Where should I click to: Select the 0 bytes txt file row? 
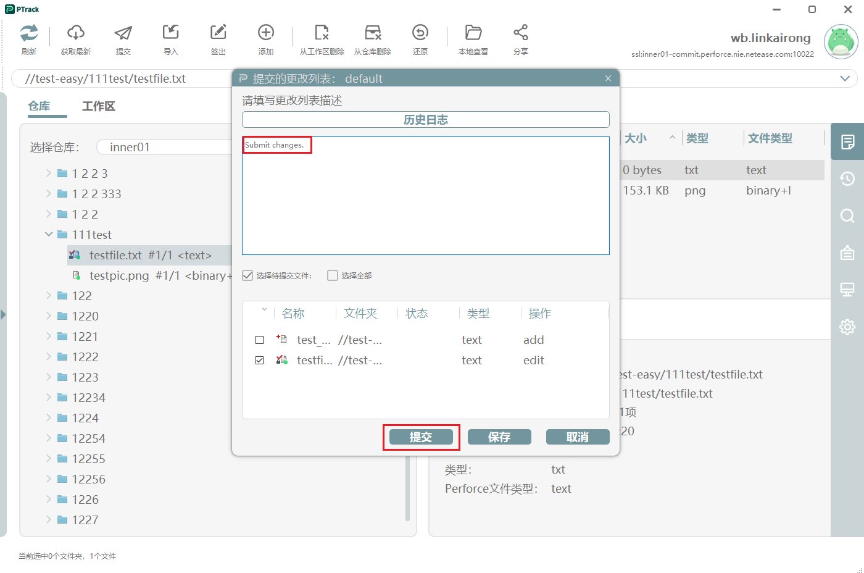tap(722, 170)
